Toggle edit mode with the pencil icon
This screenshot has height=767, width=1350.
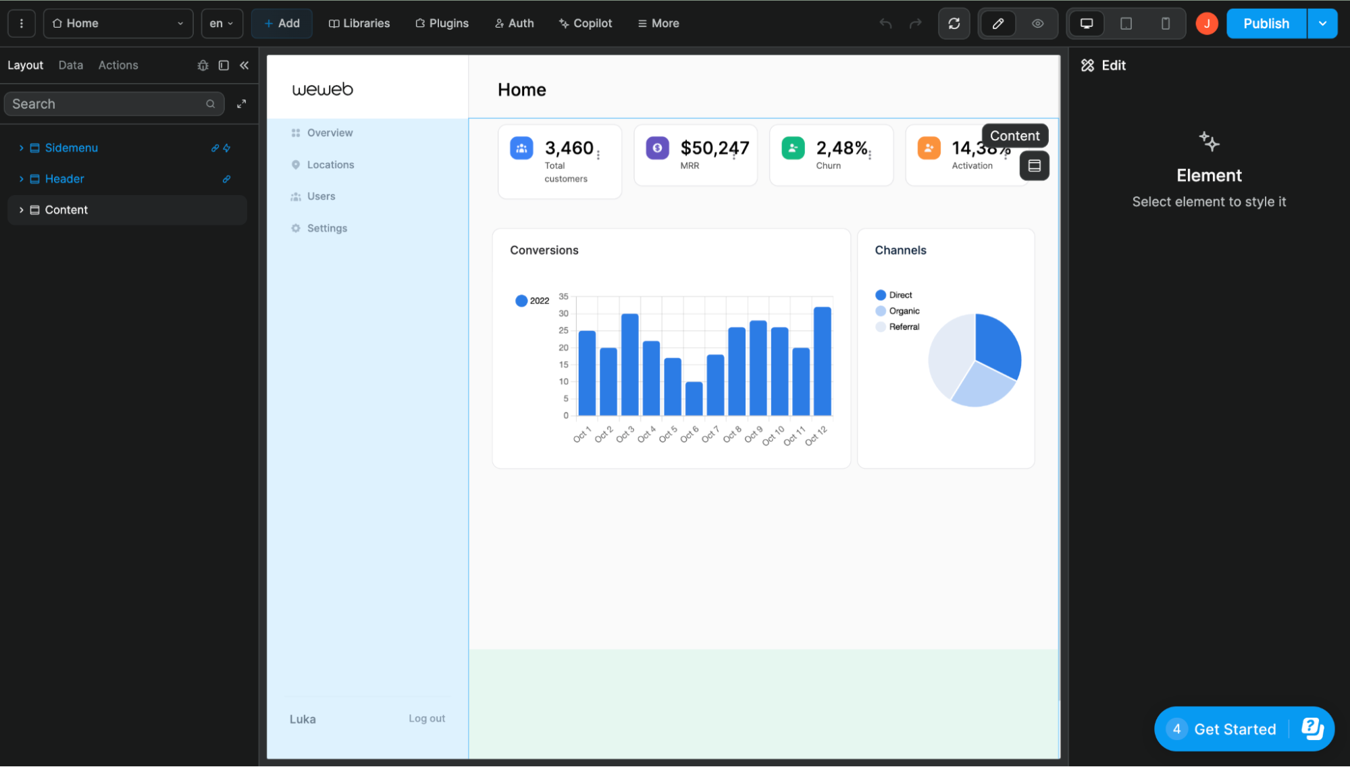[x=997, y=23]
